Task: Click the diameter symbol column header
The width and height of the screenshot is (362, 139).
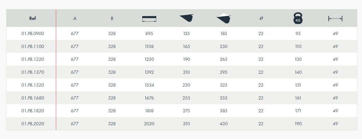Action: [x=261, y=18]
